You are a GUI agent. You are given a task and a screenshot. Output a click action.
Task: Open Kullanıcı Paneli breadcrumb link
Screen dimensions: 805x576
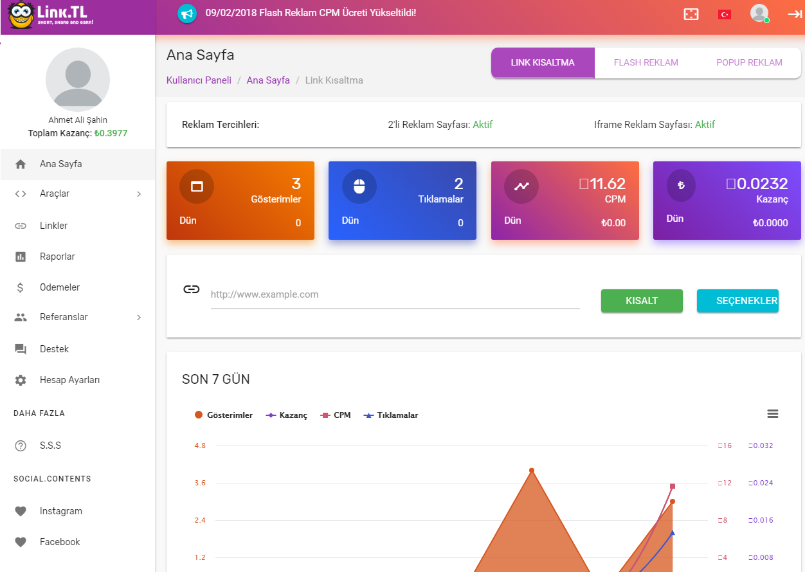pos(199,80)
